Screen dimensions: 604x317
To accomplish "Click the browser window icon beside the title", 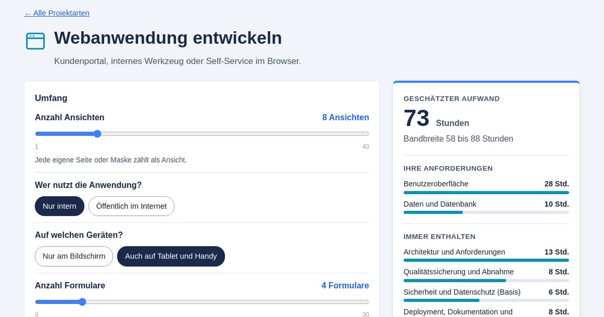I will [35, 41].
